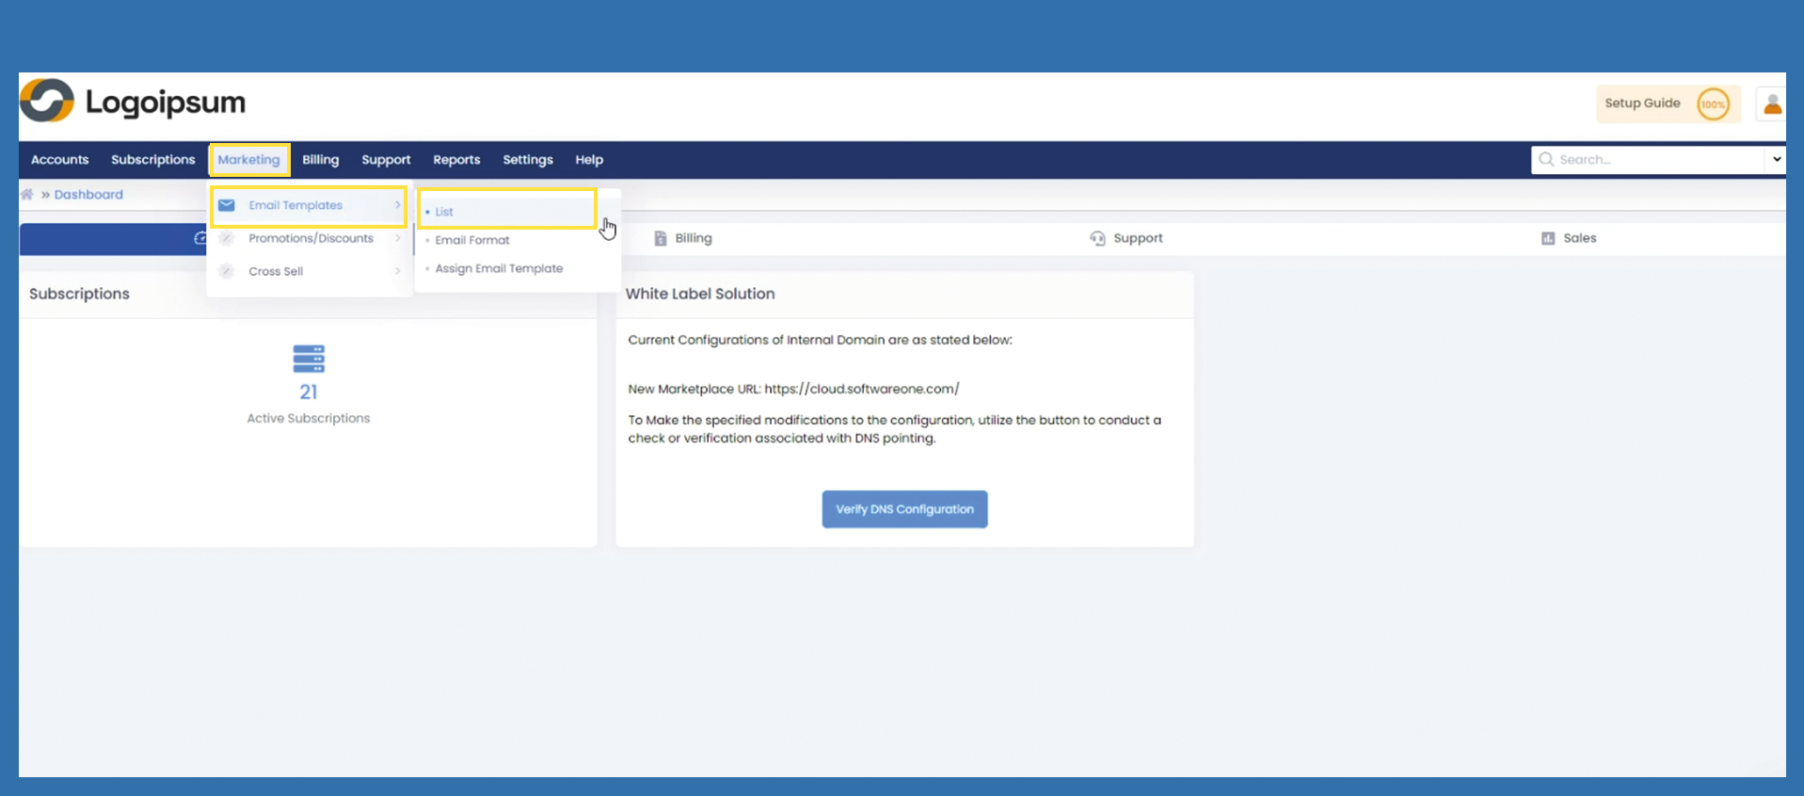Select List from Email Templates submenu
Screen dimensions: 1804x796
(x=444, y=212)
